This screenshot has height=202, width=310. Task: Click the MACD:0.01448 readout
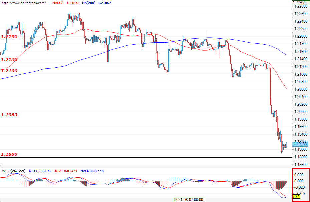pyautogui.click(x=92, y=171)
